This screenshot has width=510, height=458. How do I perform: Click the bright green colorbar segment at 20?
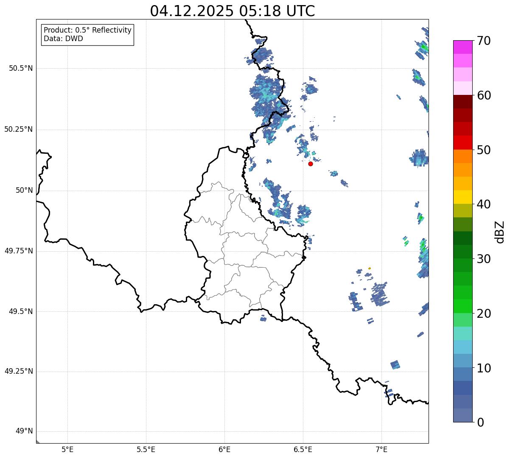[x=462, y=306]
